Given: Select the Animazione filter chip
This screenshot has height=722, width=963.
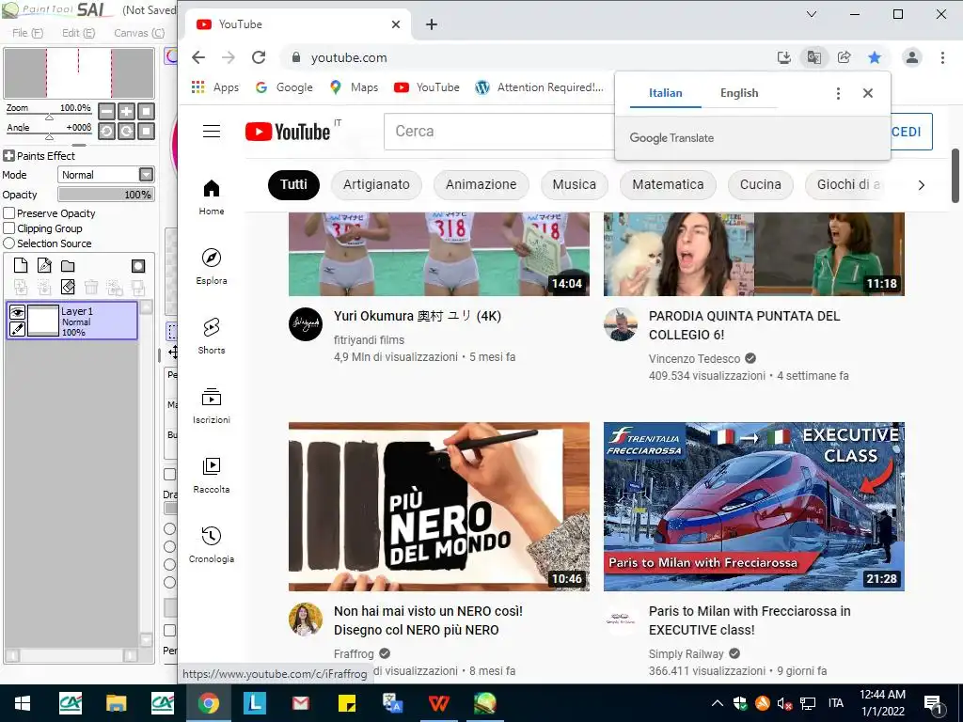Looking at the screenshot, I should coord(481,185).
